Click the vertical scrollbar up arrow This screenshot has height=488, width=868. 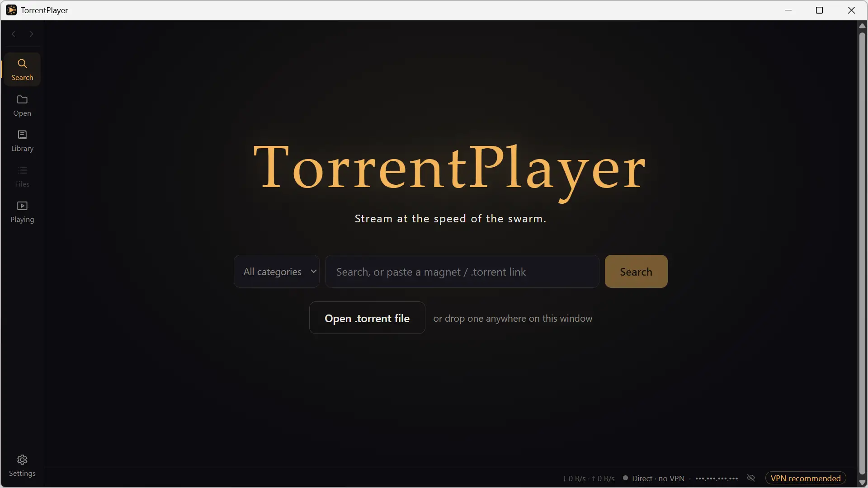click(862, 26)
